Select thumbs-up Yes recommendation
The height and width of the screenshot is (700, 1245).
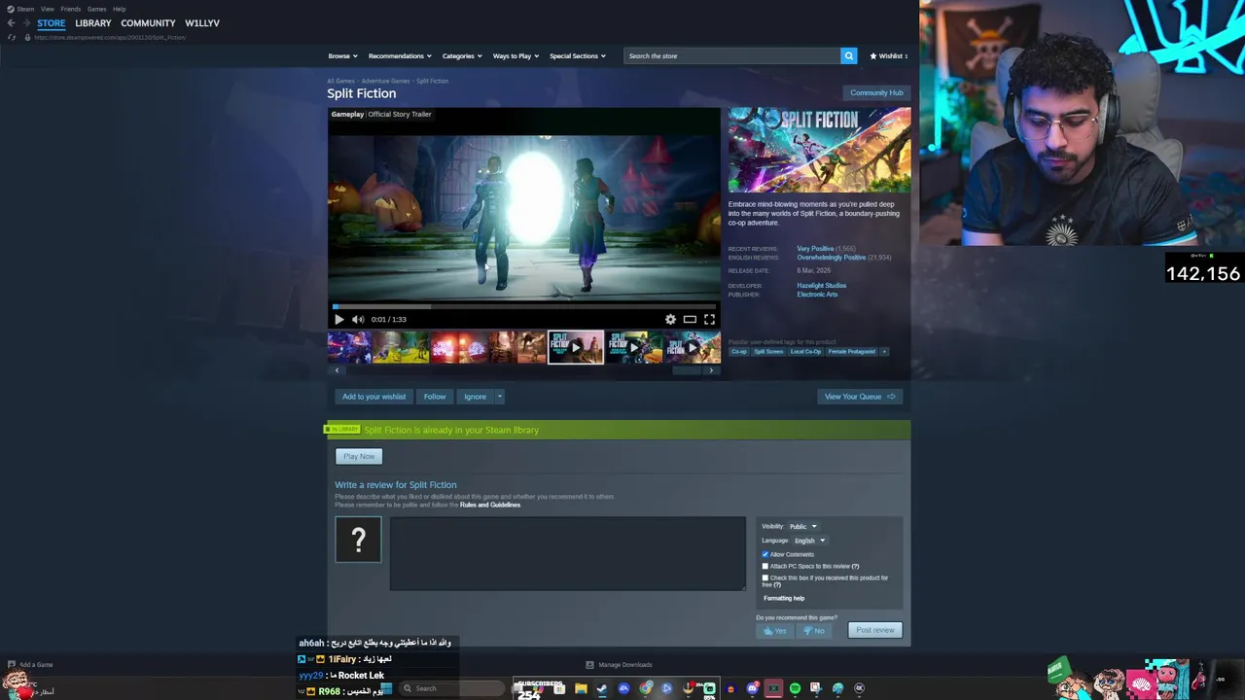point(775,630)
